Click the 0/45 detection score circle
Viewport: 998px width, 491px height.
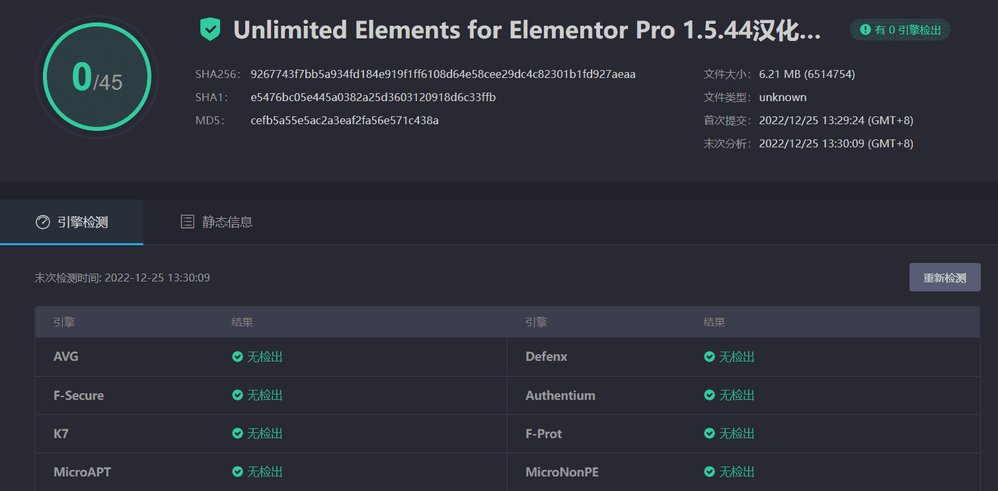pos(97,77)
